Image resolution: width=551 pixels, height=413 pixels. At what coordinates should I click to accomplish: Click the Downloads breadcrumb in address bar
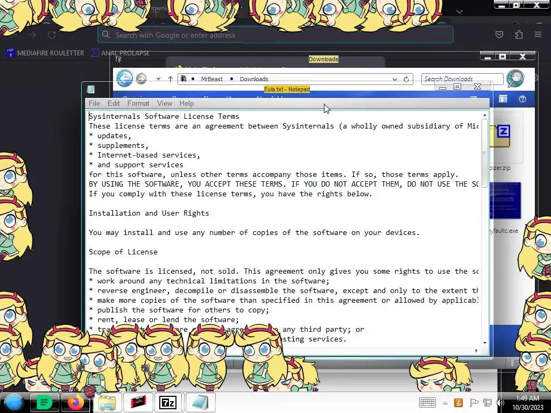click(254, 79)
